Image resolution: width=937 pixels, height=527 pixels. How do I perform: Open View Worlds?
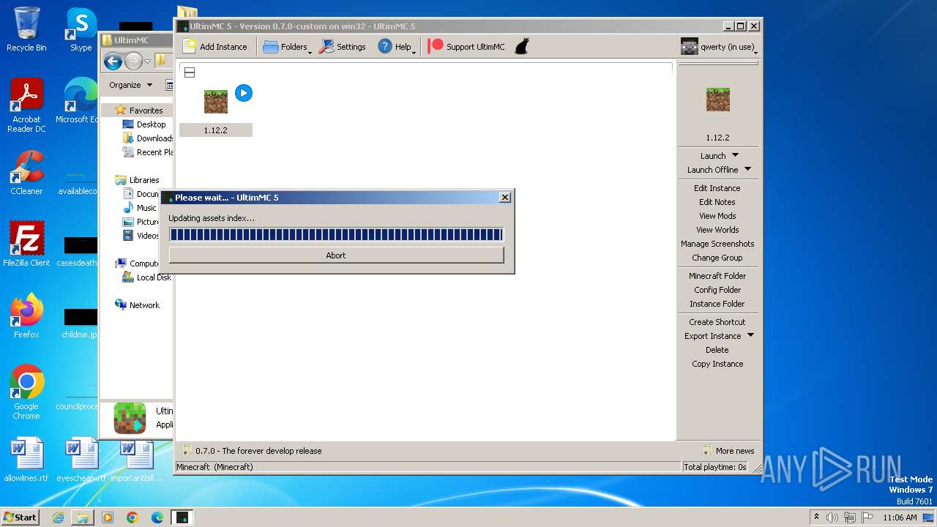pos(717,230)
